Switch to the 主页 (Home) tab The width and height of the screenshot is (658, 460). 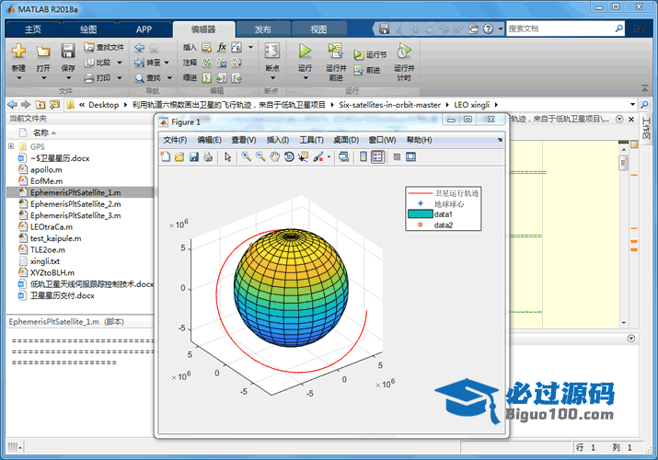pyautogui.click(x=33, y=29)
